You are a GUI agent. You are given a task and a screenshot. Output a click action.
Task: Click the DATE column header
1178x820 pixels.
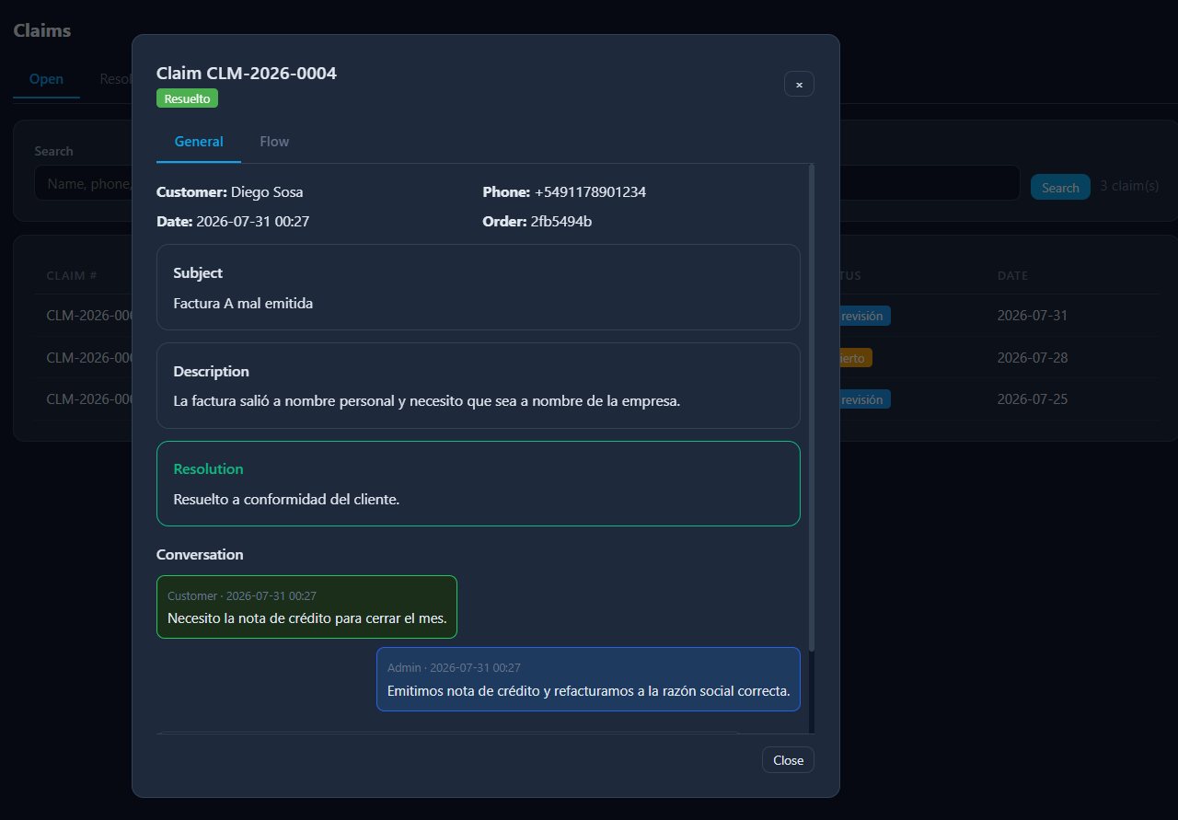pos(1012,275)
